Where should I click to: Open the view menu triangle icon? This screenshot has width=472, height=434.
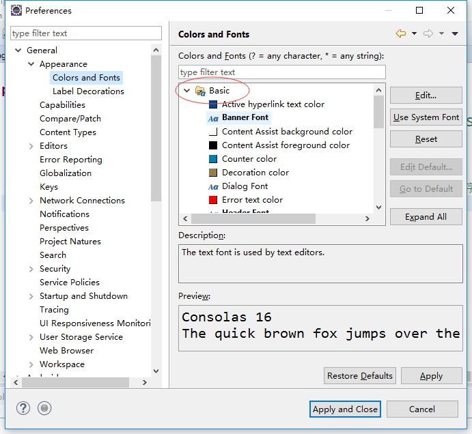pos(455,33)
